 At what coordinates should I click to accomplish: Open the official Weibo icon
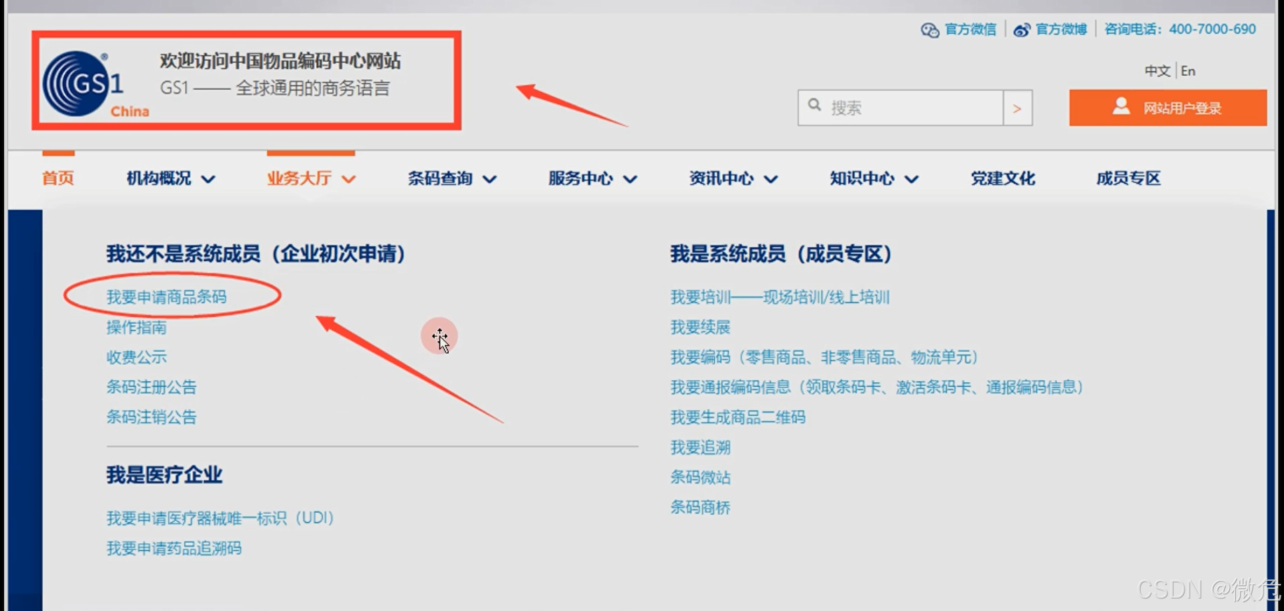tap(1021, 30)
